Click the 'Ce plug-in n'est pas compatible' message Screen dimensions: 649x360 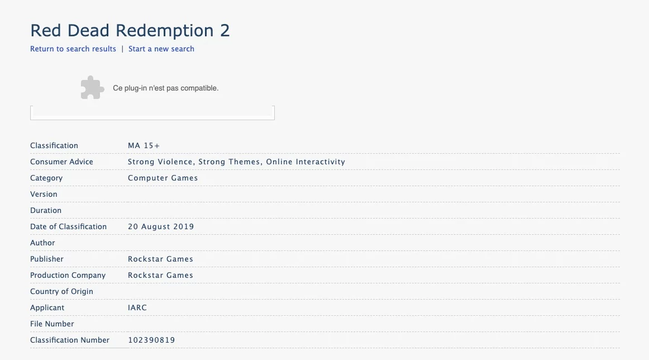tap(165, 88)
